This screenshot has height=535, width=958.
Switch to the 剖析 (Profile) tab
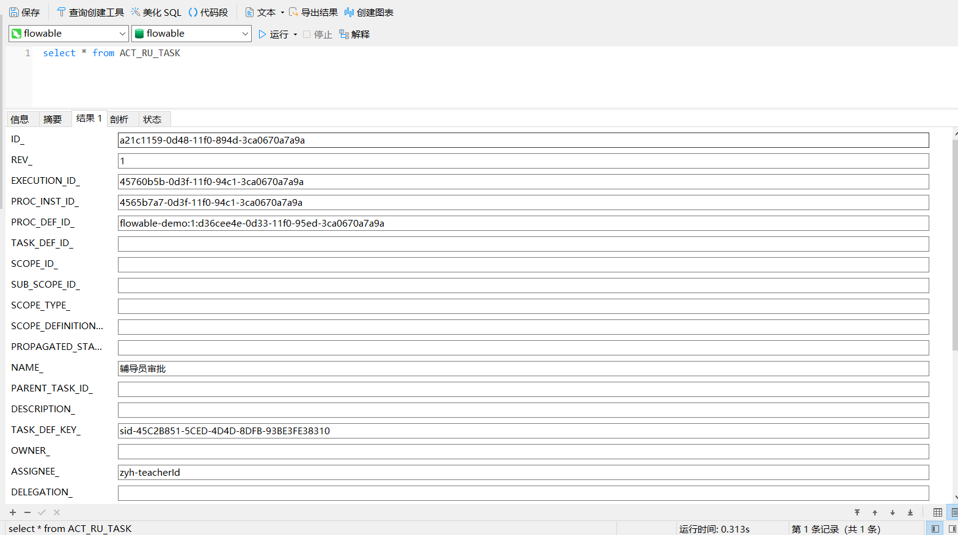(x=119, y=119)
